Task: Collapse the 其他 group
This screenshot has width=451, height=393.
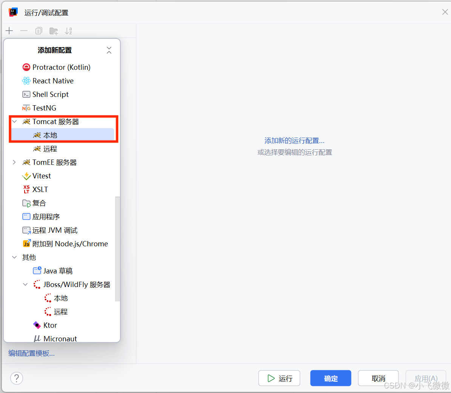Action: (x=14, y=257)
